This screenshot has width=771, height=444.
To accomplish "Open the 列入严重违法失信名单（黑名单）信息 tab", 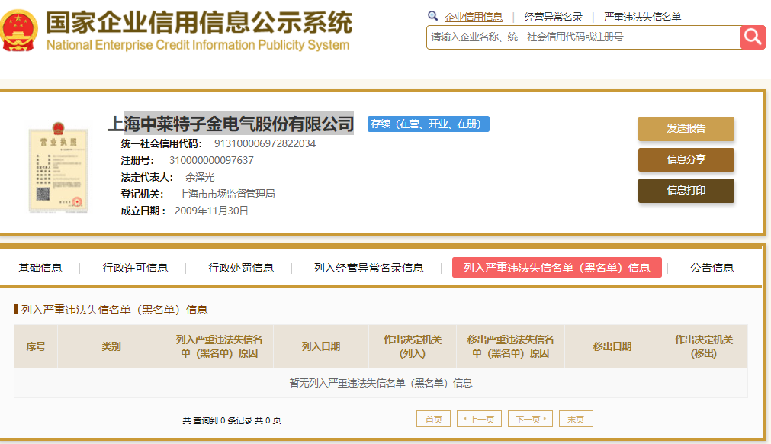I will (557, 268).
